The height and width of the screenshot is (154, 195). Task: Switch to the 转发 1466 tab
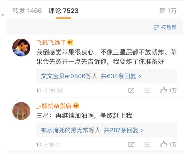[x=27, y=11]
